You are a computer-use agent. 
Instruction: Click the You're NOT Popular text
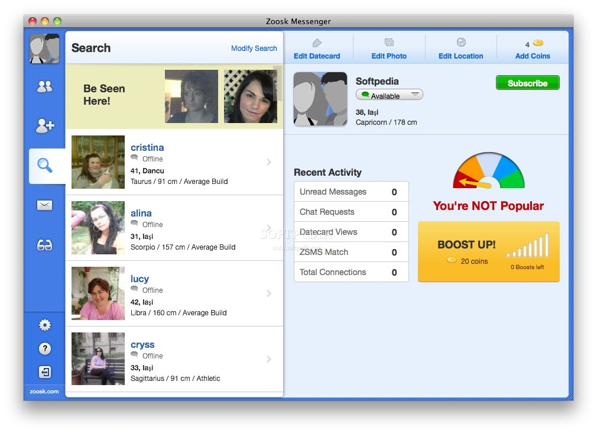(488, 206)
